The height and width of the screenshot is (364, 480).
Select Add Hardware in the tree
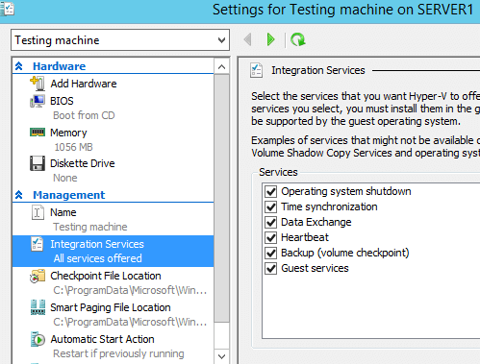(84, 84)
